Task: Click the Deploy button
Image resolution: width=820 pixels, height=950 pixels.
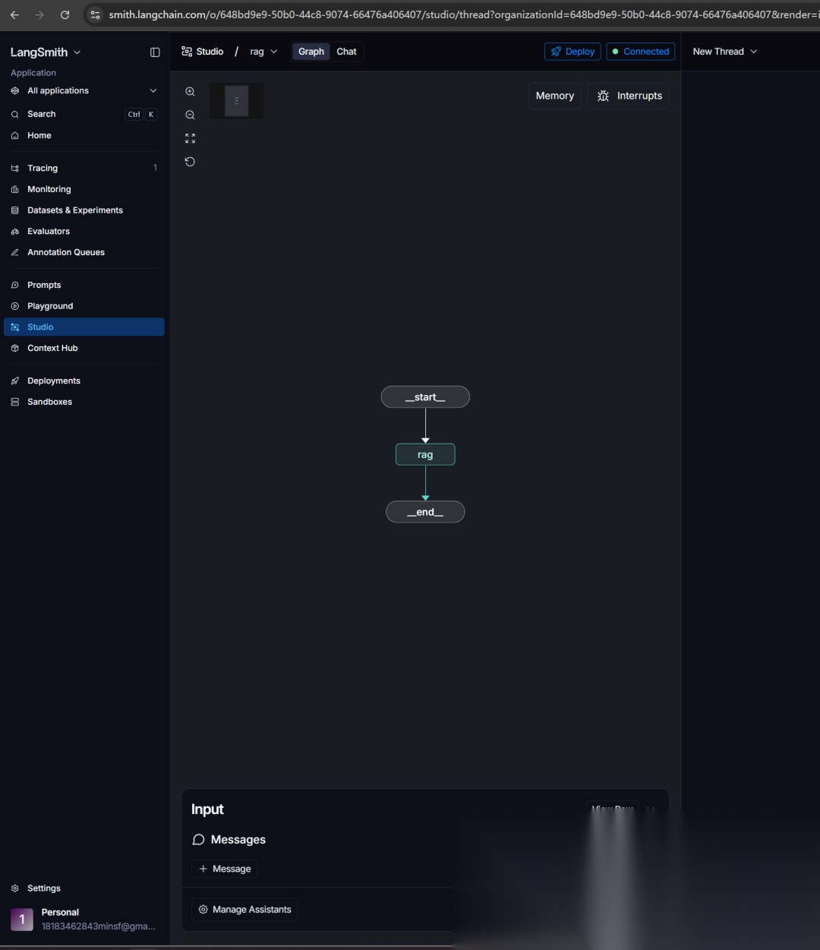Action: (x=572, y=52)
